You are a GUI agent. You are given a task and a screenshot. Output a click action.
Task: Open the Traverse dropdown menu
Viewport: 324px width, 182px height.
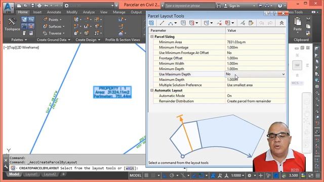click(64, 33)
